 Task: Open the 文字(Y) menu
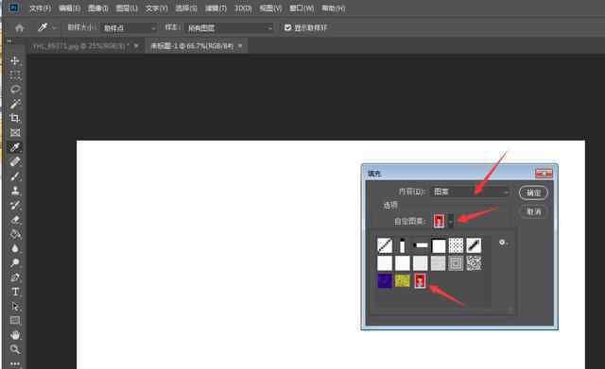tap(156, 8)
